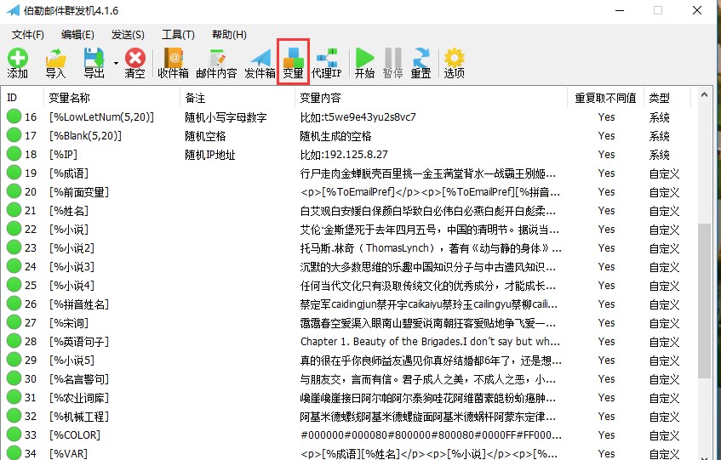Click the 随机IP地址 remark cell
Screen dimensions: 721x460
coord(209,155)
